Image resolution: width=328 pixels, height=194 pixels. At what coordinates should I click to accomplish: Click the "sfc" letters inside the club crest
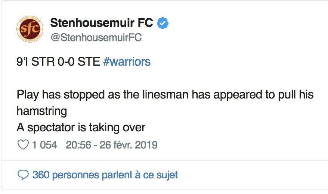[30, 29]
